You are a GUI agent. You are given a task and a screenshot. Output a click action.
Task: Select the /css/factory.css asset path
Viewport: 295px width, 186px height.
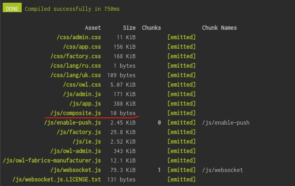point(75,56)
